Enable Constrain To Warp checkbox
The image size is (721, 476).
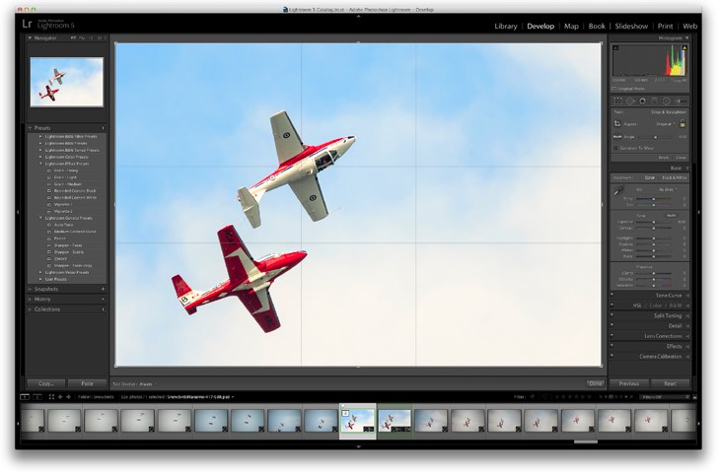[x=615, y=149]
